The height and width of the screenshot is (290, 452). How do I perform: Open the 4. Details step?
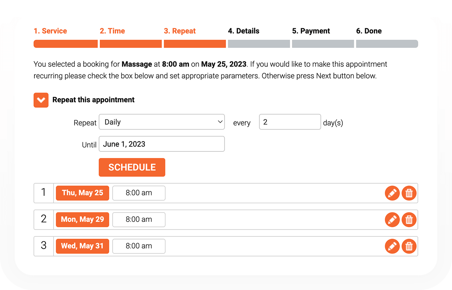point(244,31)
